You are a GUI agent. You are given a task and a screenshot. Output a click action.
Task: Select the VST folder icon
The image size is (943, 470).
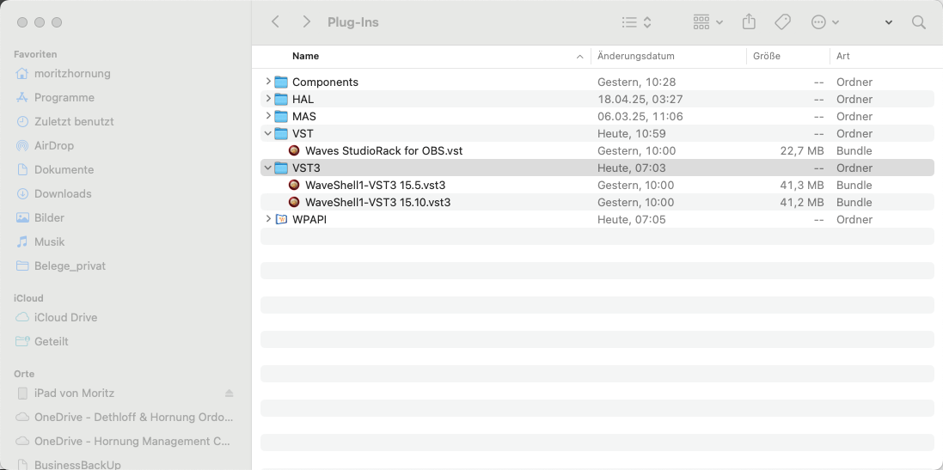click(x=281, y=133)
